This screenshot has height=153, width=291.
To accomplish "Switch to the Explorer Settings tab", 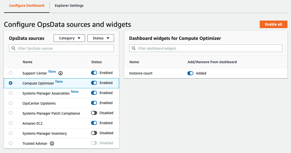I will (69, 6).
